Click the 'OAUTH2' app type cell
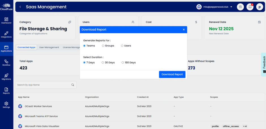This screenshot has width=266, height=129. [179, 126]
